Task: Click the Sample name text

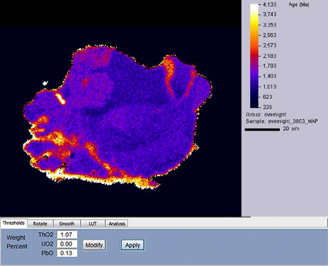Action: pyautogui.click(x=282, y=121)
